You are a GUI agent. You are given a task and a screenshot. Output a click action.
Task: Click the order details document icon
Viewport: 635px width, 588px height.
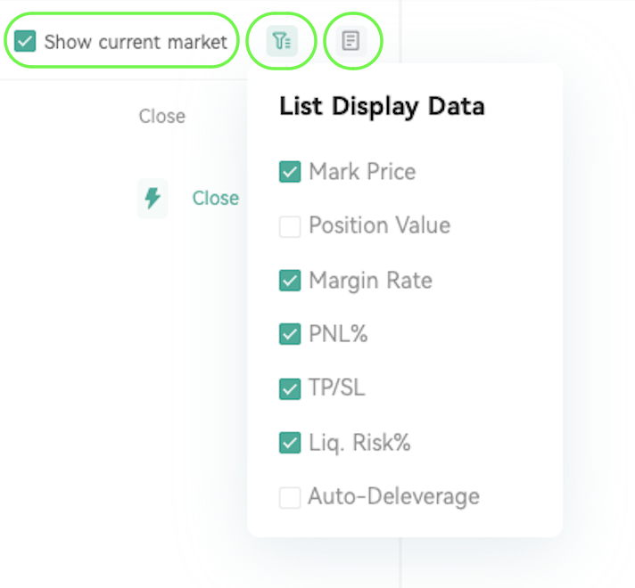tap(350, 41)
